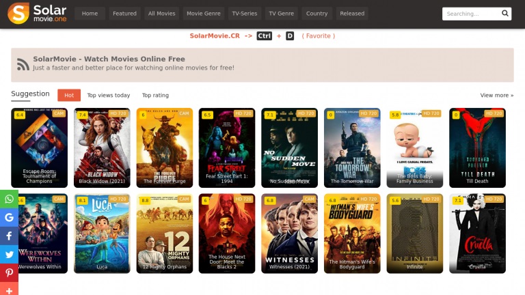Open The Forever Purge poster
Image resolution: width=525 pixels, height=295 pixels.
(x=164, y=147)
